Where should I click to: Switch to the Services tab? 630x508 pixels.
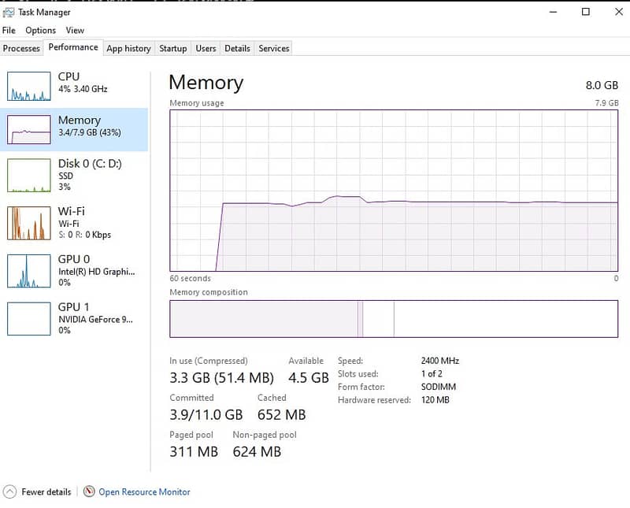point(273,48)
